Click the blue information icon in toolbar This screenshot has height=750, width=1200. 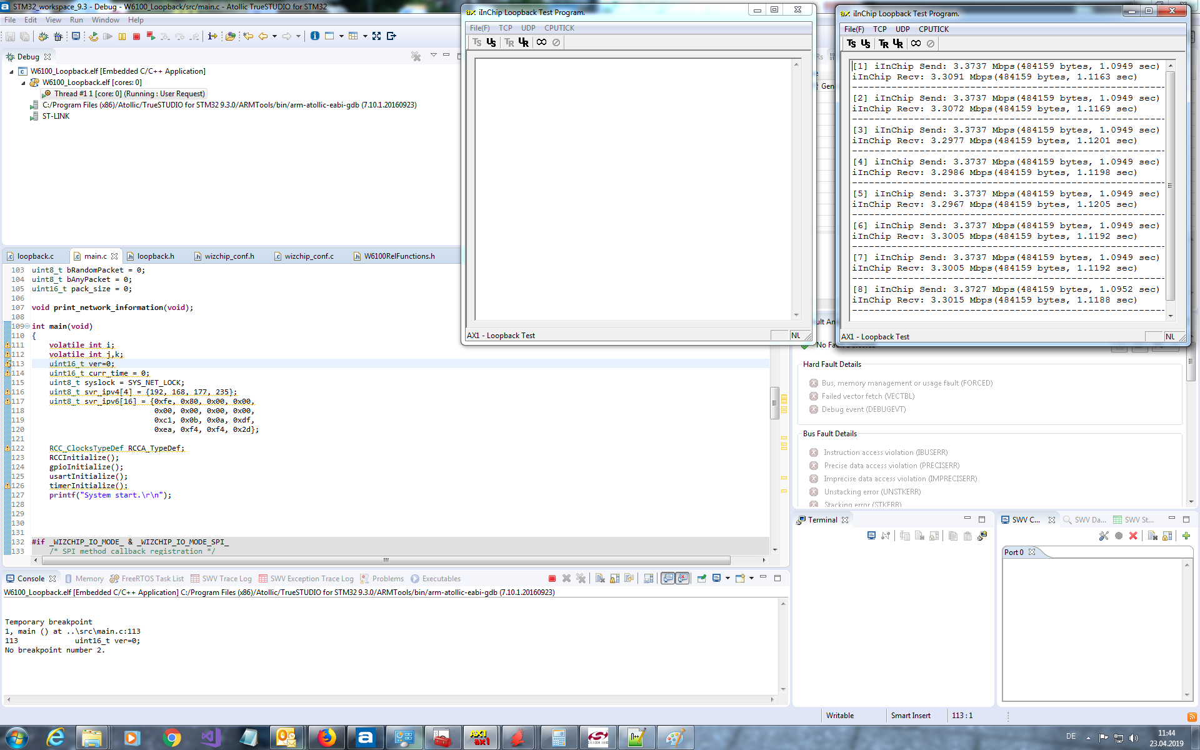click(x=314, y=36)
